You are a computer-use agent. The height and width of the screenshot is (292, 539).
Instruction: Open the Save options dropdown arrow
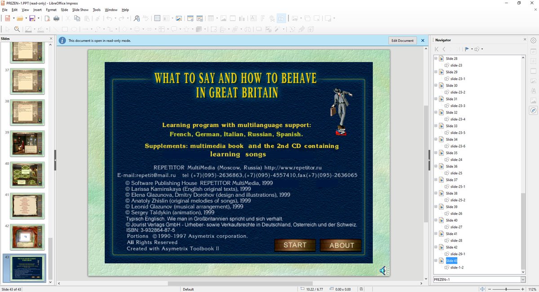[x=39, y=18]
